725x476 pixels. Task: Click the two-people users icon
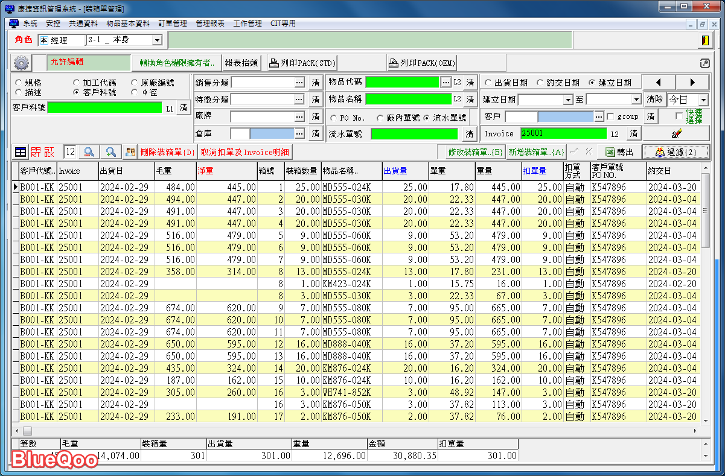(x=130, y=152)
